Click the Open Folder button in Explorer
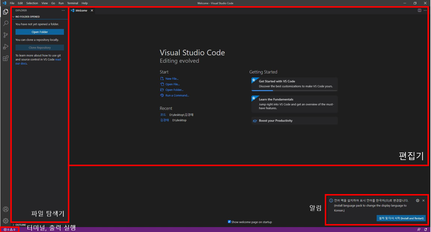The image size is (431, 232). 40,32
